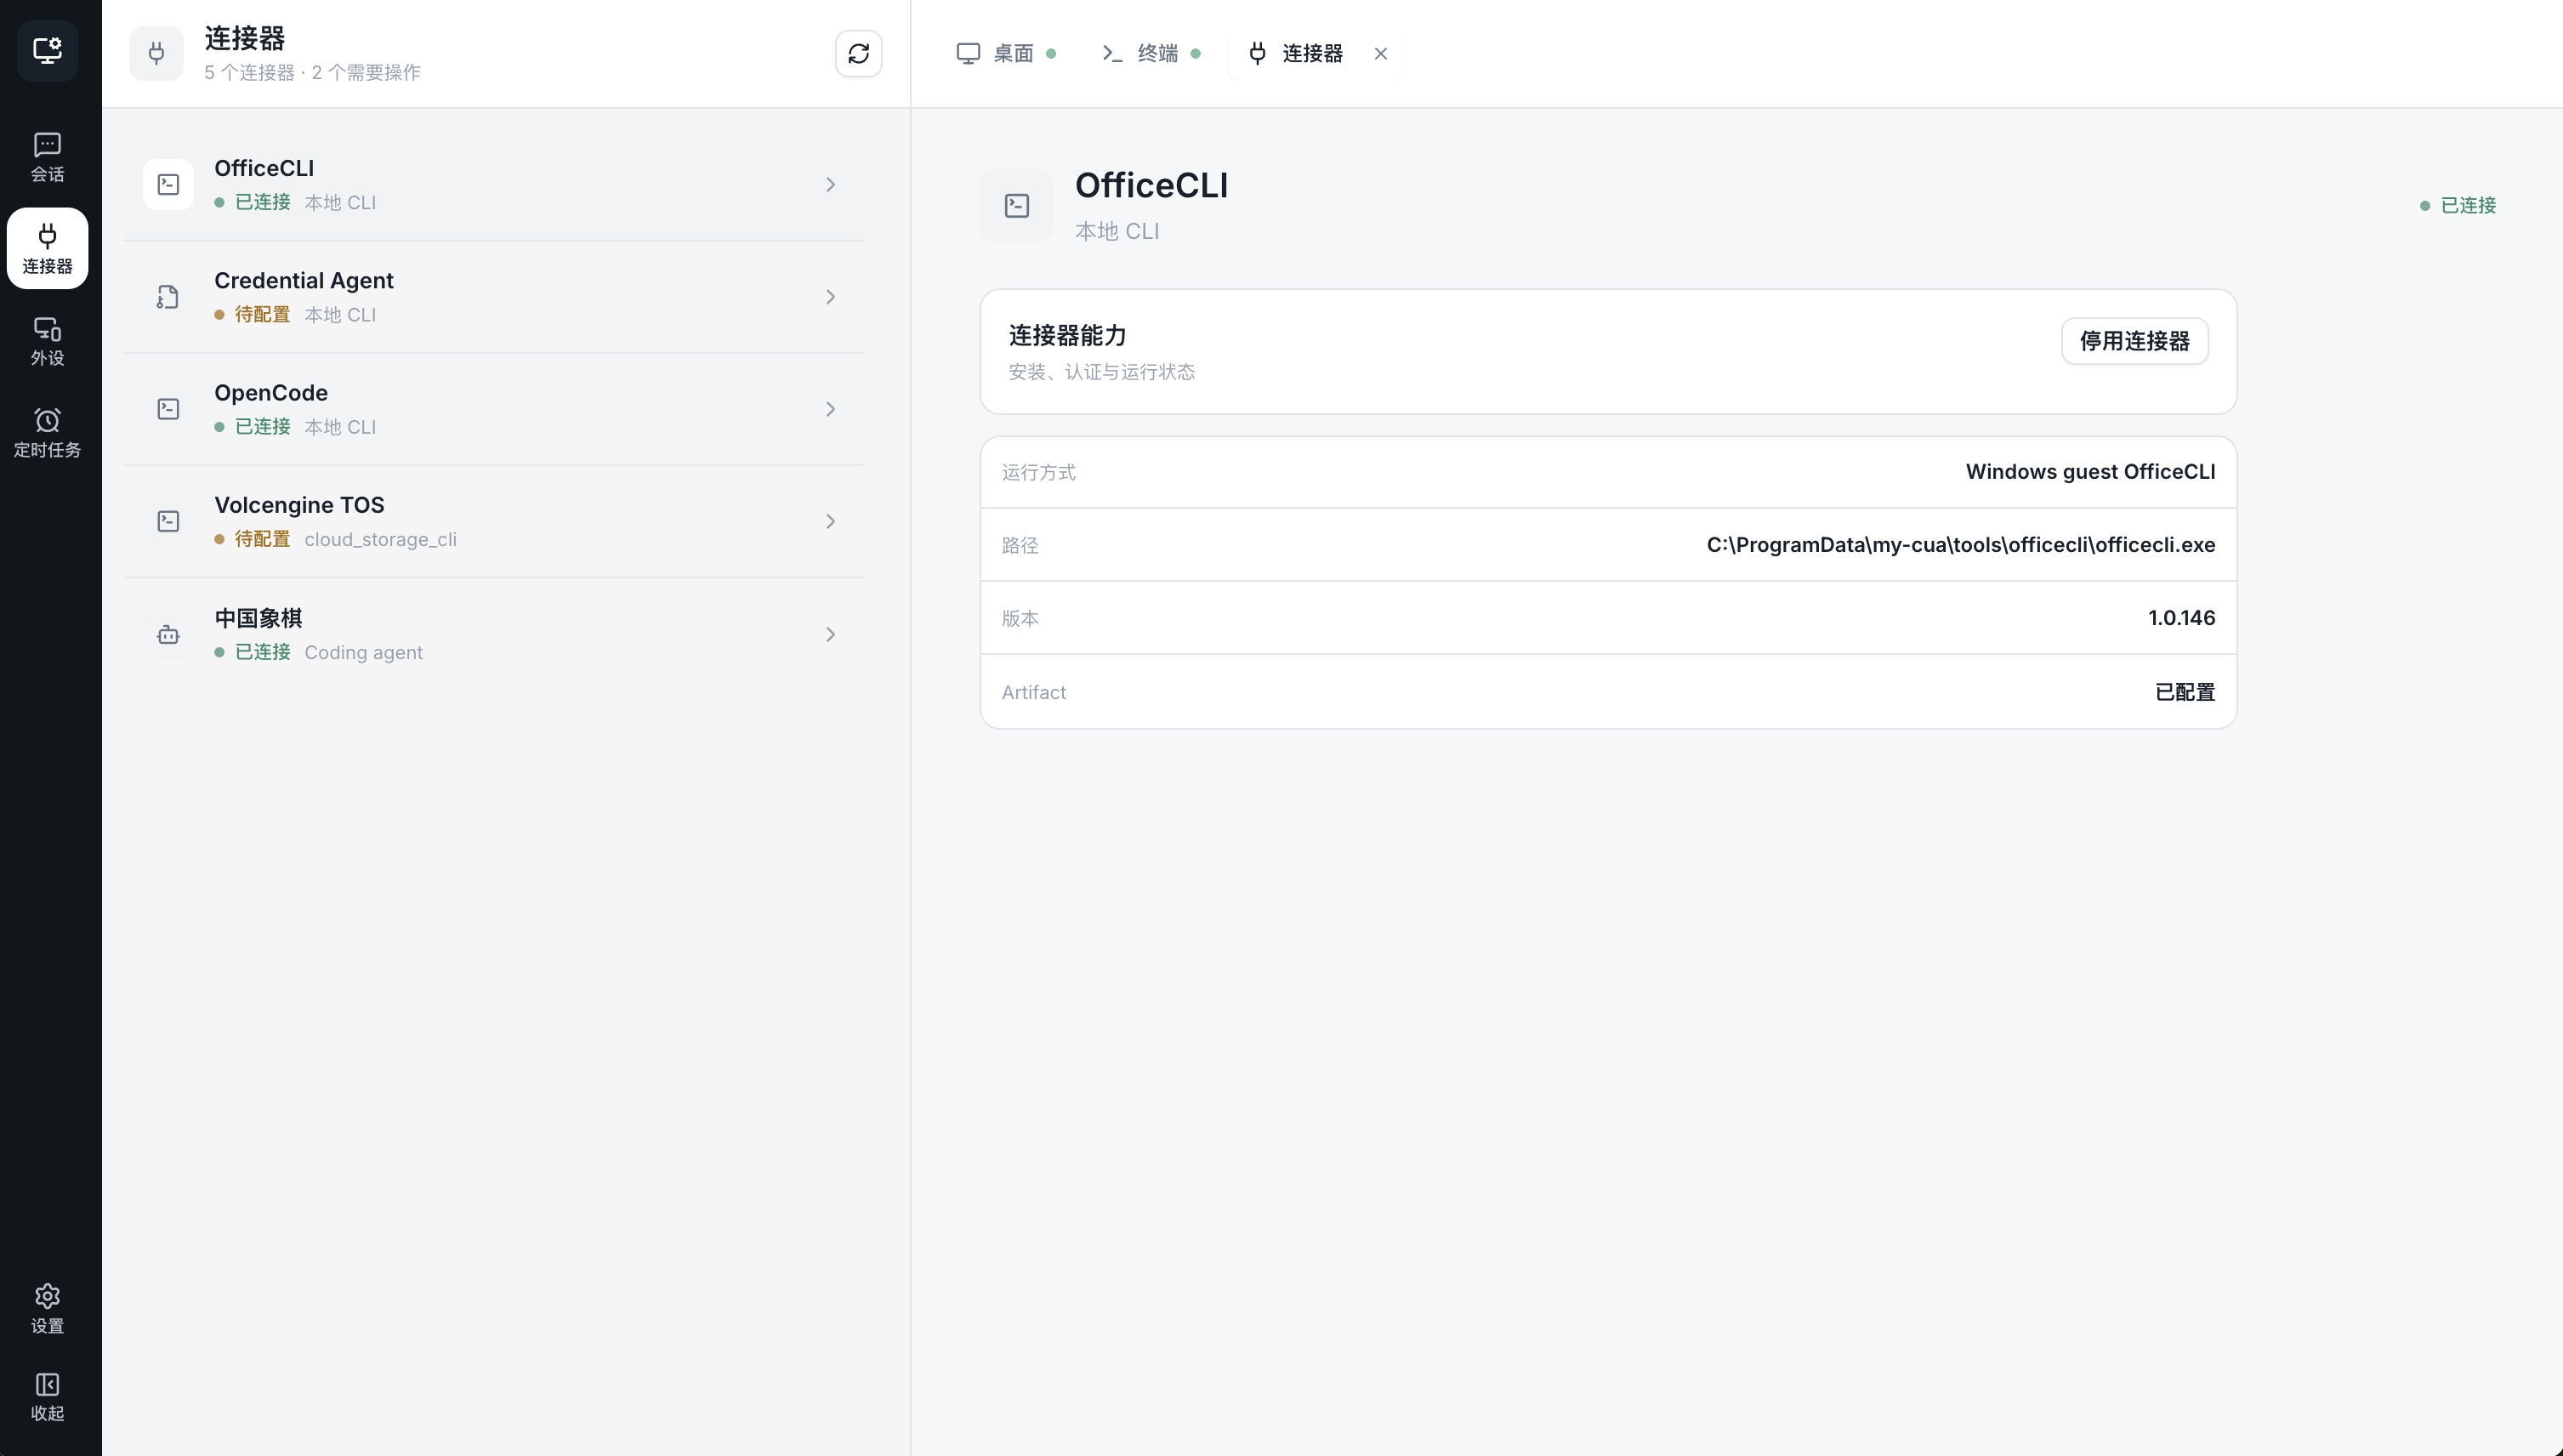Screen dimensions: 2563x1456
Task: Click the 中国象棋 robot icon
Action: click(168, 634)
